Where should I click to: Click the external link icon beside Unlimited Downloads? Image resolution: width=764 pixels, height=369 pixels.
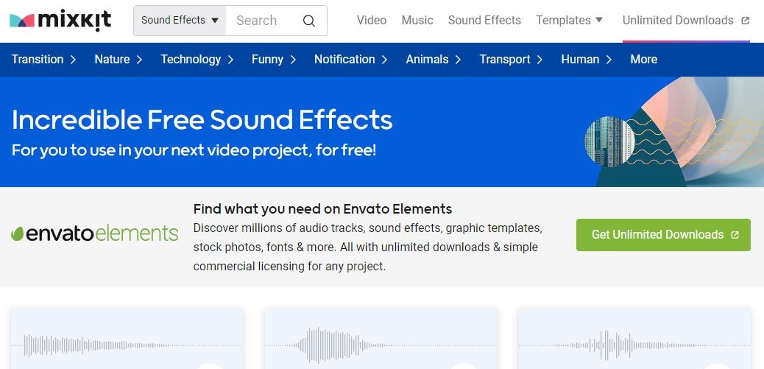click(x=746, y=21)
